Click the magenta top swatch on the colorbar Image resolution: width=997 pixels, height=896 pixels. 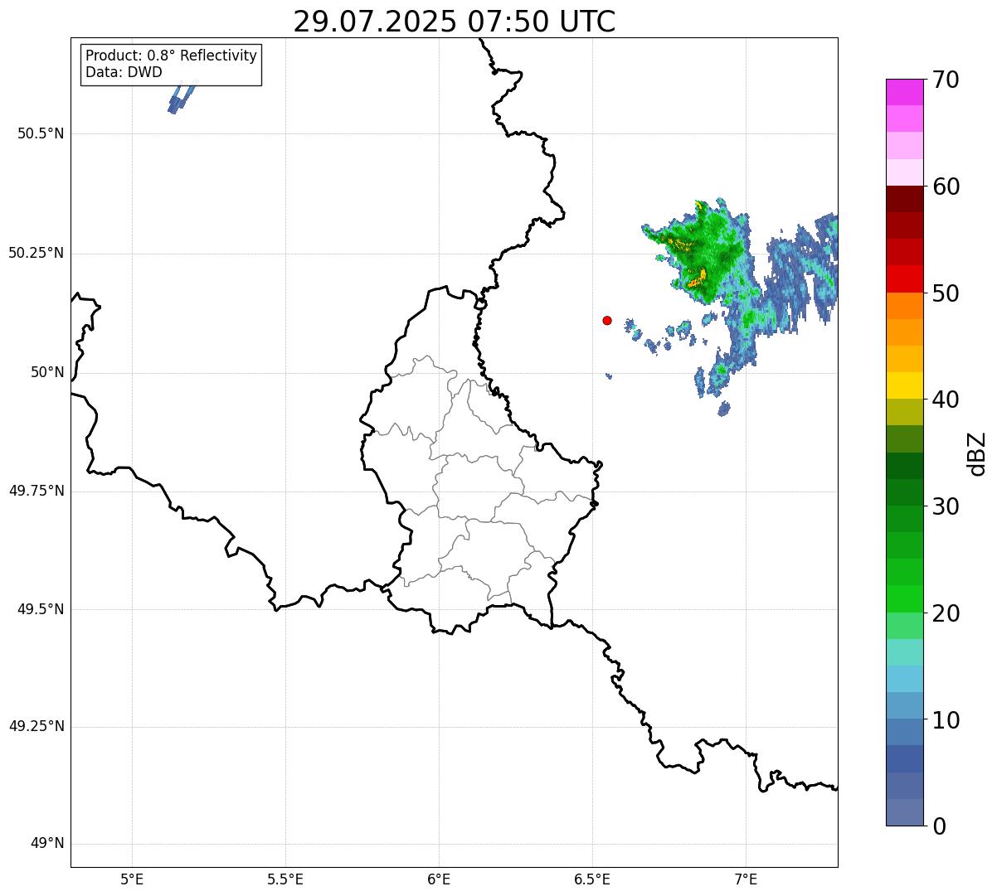904,92
